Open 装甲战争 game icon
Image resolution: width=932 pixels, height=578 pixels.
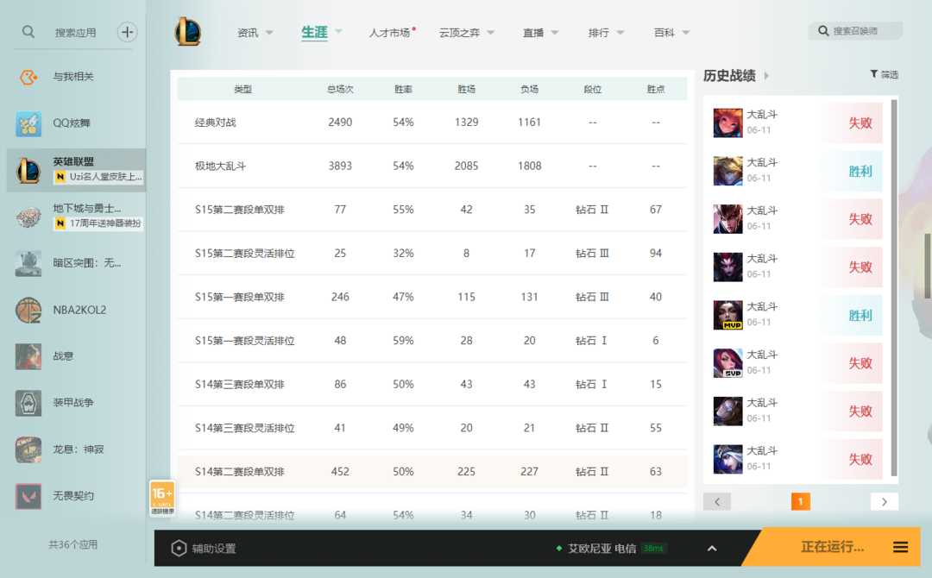pyautogui.click(x=28, y=403)
